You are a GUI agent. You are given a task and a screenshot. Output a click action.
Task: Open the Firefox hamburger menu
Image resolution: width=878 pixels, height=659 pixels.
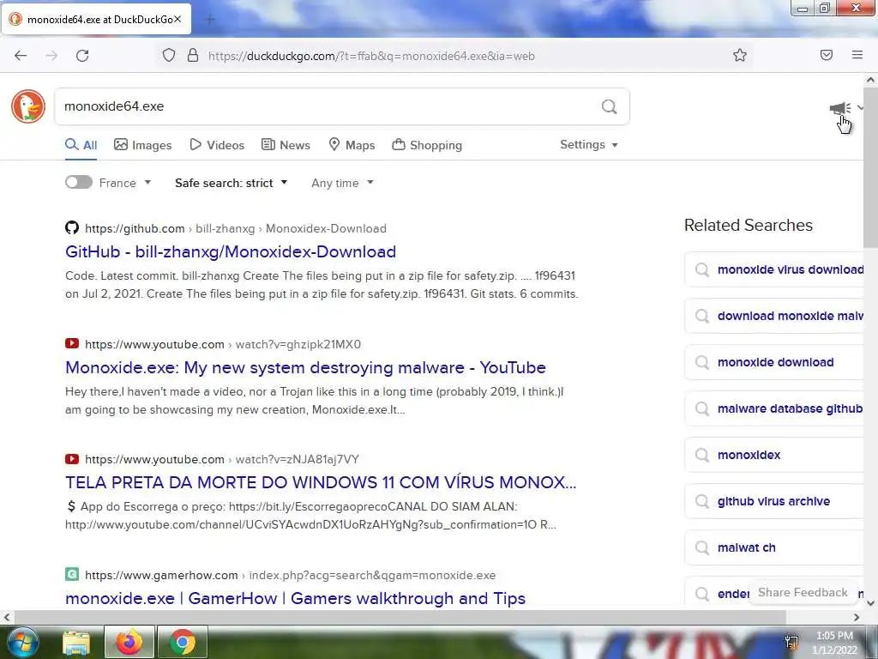857,55
